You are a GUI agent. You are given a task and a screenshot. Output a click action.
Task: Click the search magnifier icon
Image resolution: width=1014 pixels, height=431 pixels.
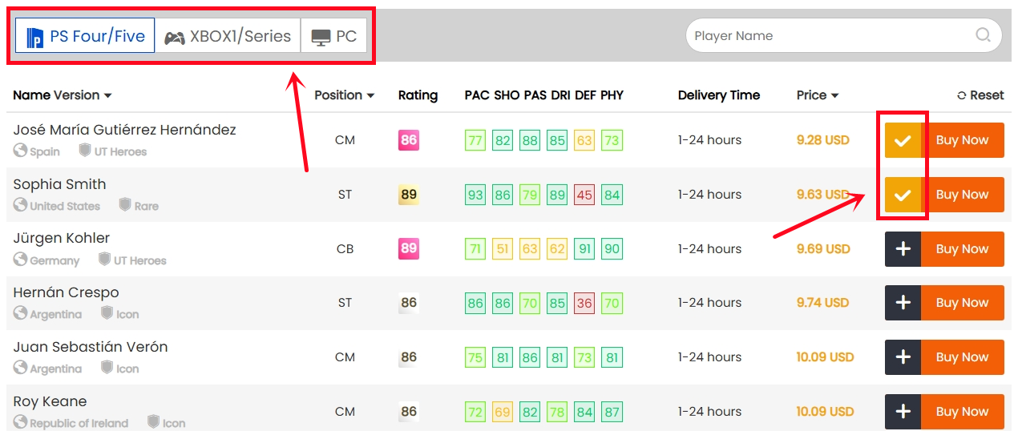(x=983, y=35)
